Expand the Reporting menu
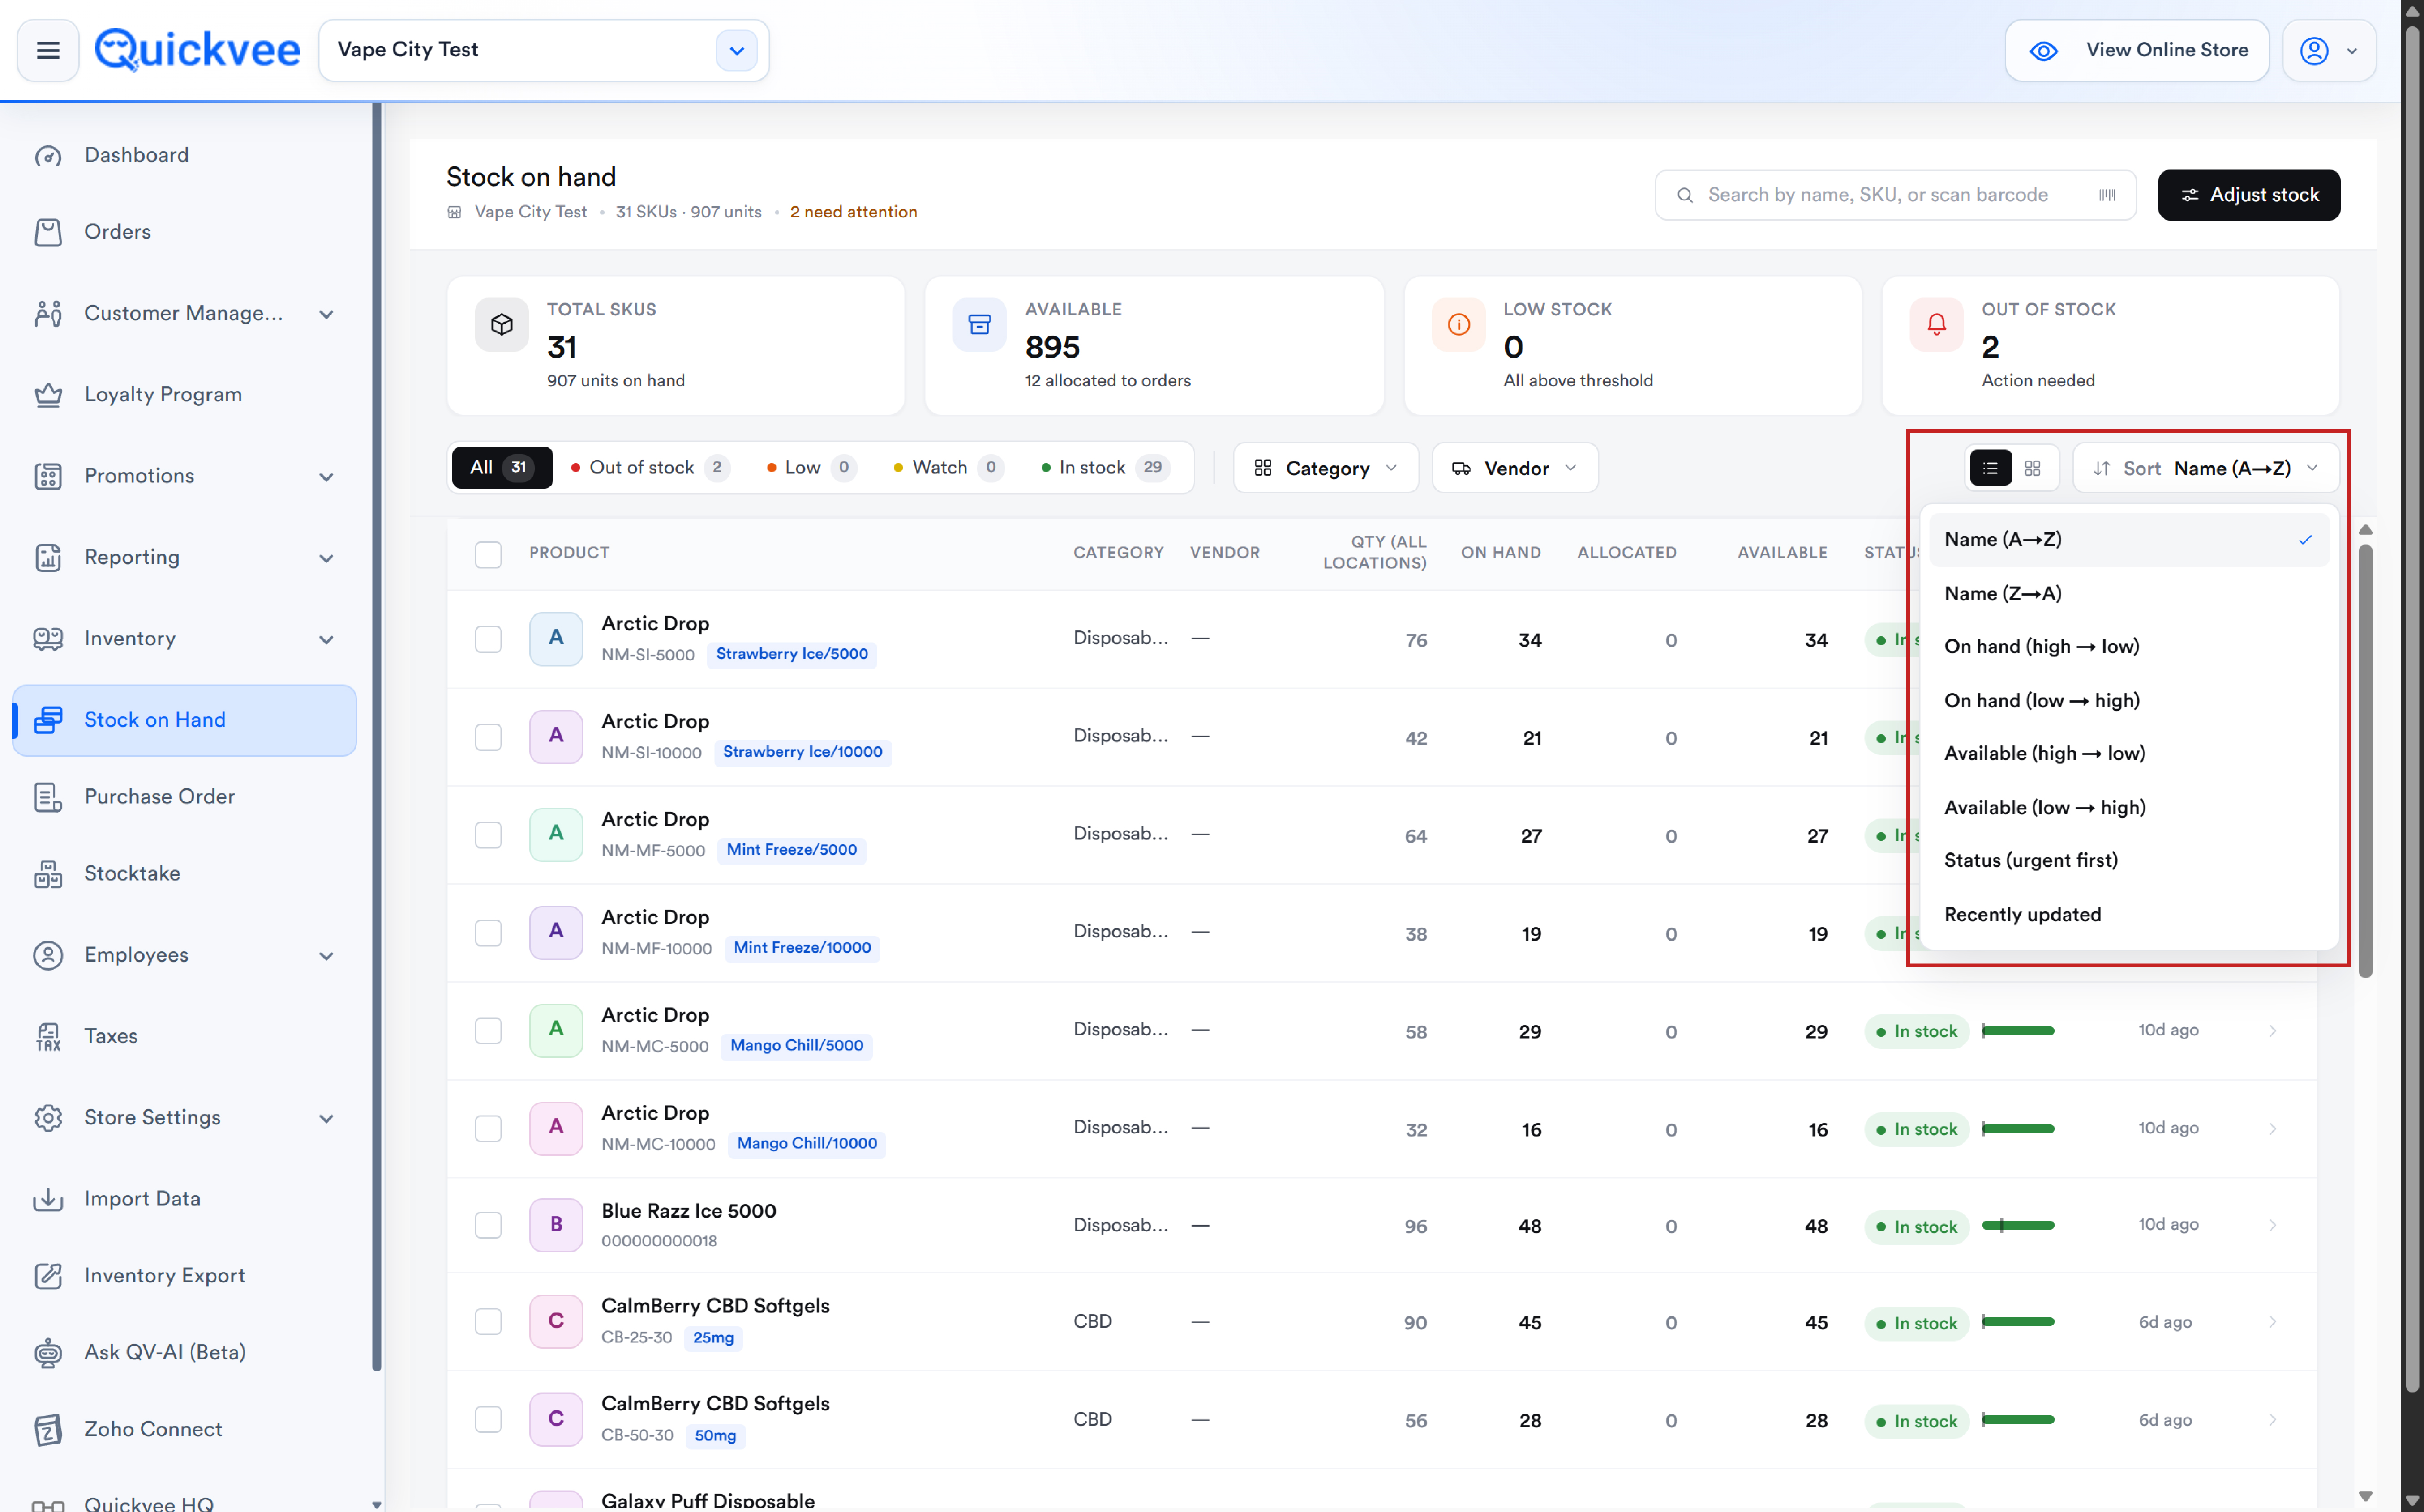The width and height of the screenshot is (2424, 1512). click(326, 558)
